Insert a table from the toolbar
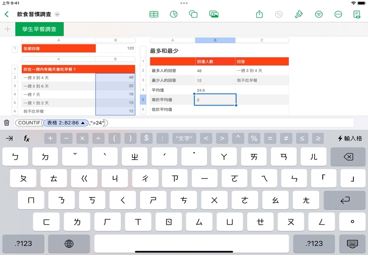 pos(154,14)
